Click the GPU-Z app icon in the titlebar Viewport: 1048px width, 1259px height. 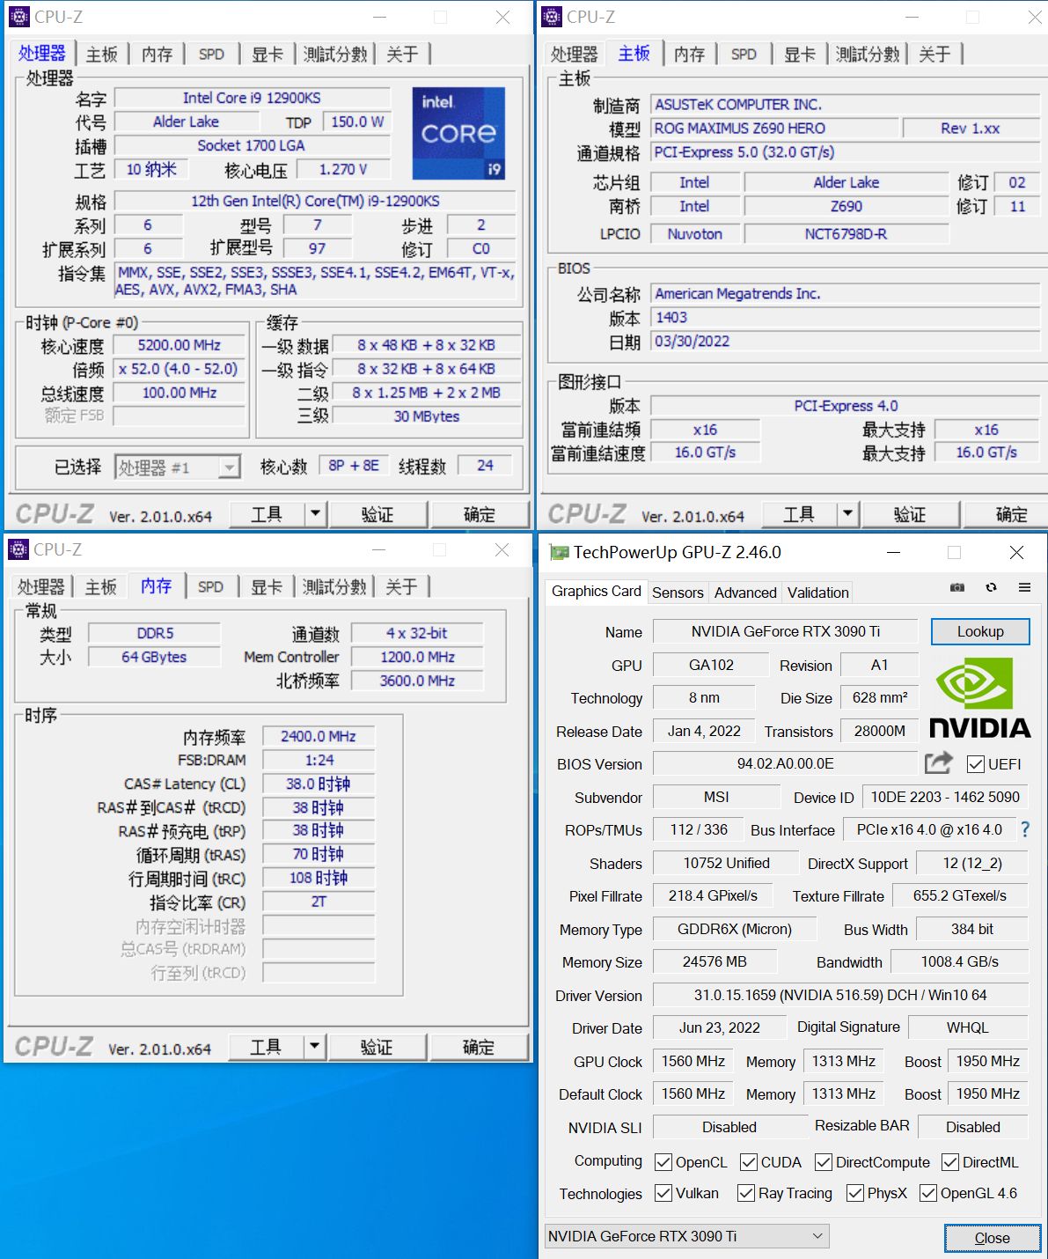click(558, 552)
